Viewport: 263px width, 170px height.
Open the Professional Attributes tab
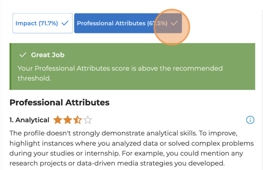pyautogui.click(x=112, y=23)
